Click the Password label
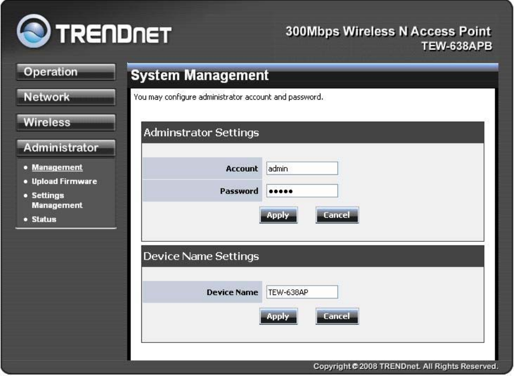The width and height of the screenshot is (514, 376). (239, 191)
